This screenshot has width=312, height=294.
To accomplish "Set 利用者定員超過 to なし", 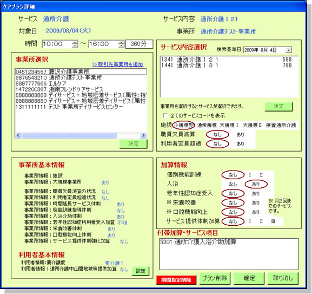I will pos(217,144).
